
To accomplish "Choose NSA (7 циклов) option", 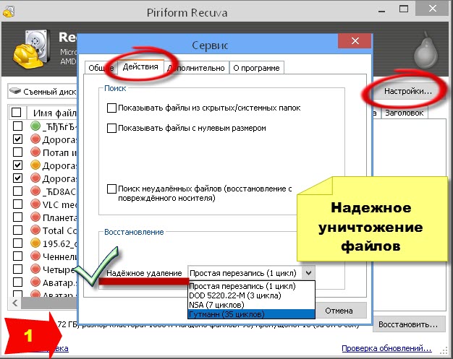I will pyautogui.click(x=251, y=305).
